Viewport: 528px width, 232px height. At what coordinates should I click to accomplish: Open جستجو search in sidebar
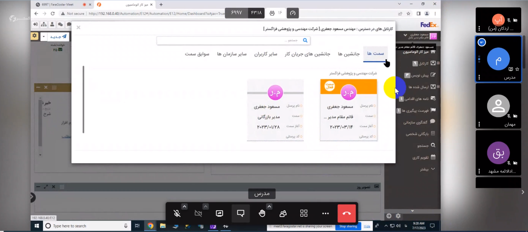pos(426,146)
